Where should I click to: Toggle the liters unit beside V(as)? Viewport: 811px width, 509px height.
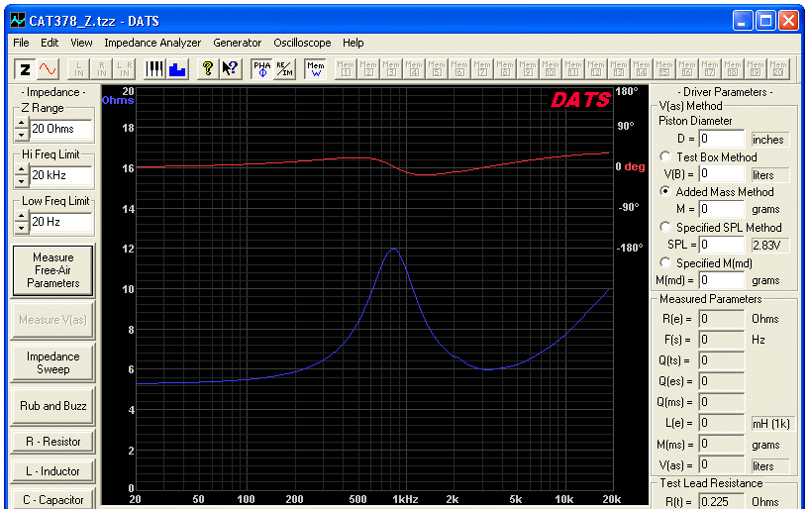pyautogui.click(x=768, y=466)
